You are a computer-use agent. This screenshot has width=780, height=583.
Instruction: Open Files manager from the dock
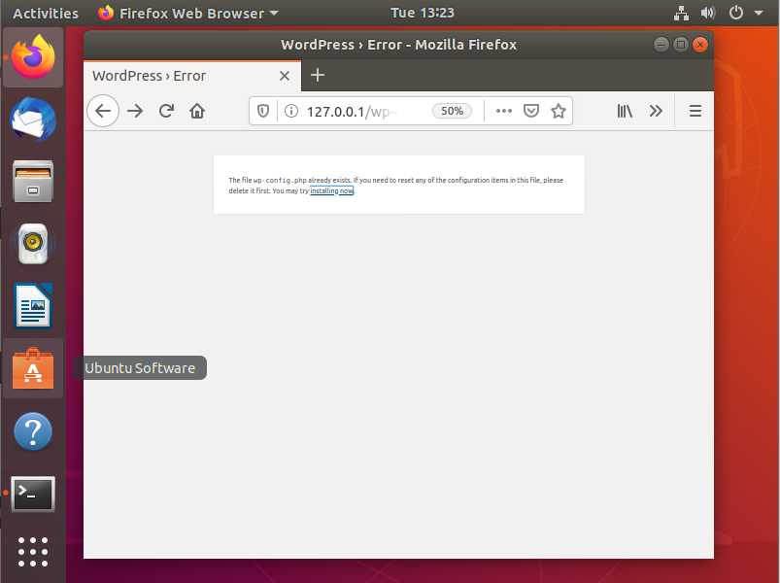pyautogui.click(x=33, y=181)
